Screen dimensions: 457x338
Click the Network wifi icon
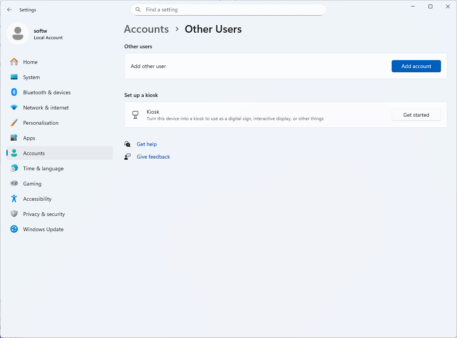(x=14, y=108)
